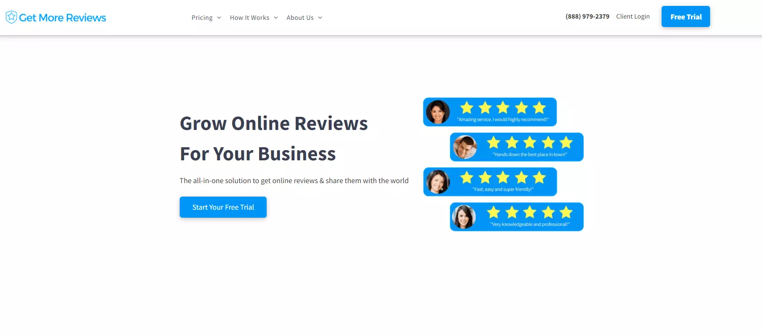Click the "Hands down the best place" quote
This screenshot has width=762, height=335.
coord(530,155)
